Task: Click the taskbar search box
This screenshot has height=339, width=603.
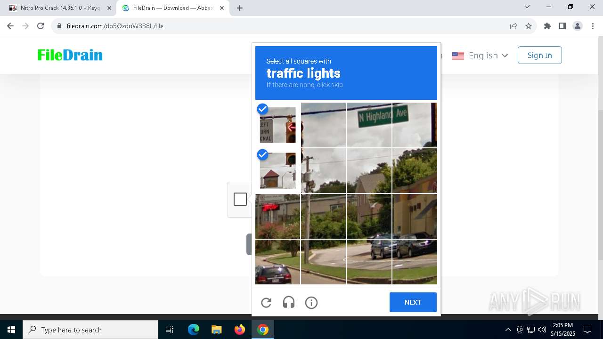Action: pos(90,330)
